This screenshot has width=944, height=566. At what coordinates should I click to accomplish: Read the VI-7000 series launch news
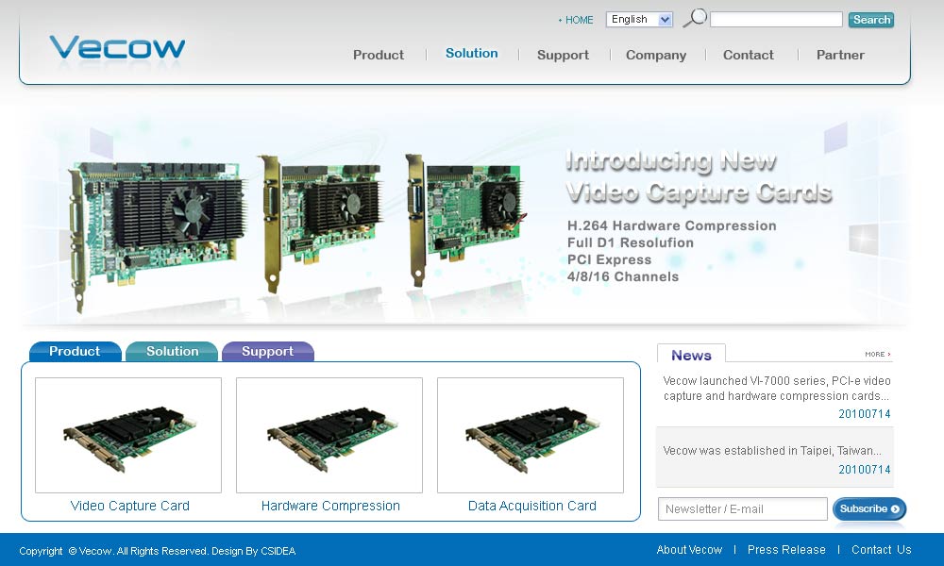pos(776,389)
